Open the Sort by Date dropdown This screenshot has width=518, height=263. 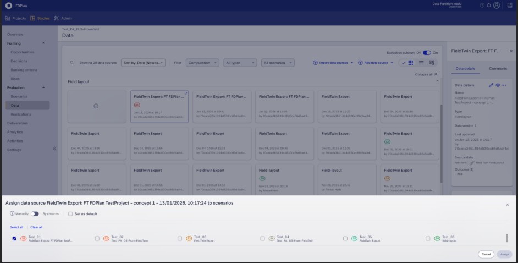(x=143, y=63)
